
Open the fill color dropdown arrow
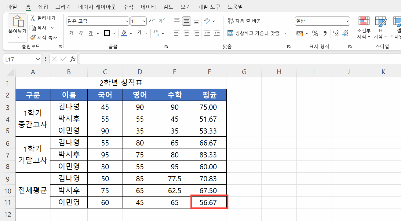pyautogui.click(x=131, y=33)
